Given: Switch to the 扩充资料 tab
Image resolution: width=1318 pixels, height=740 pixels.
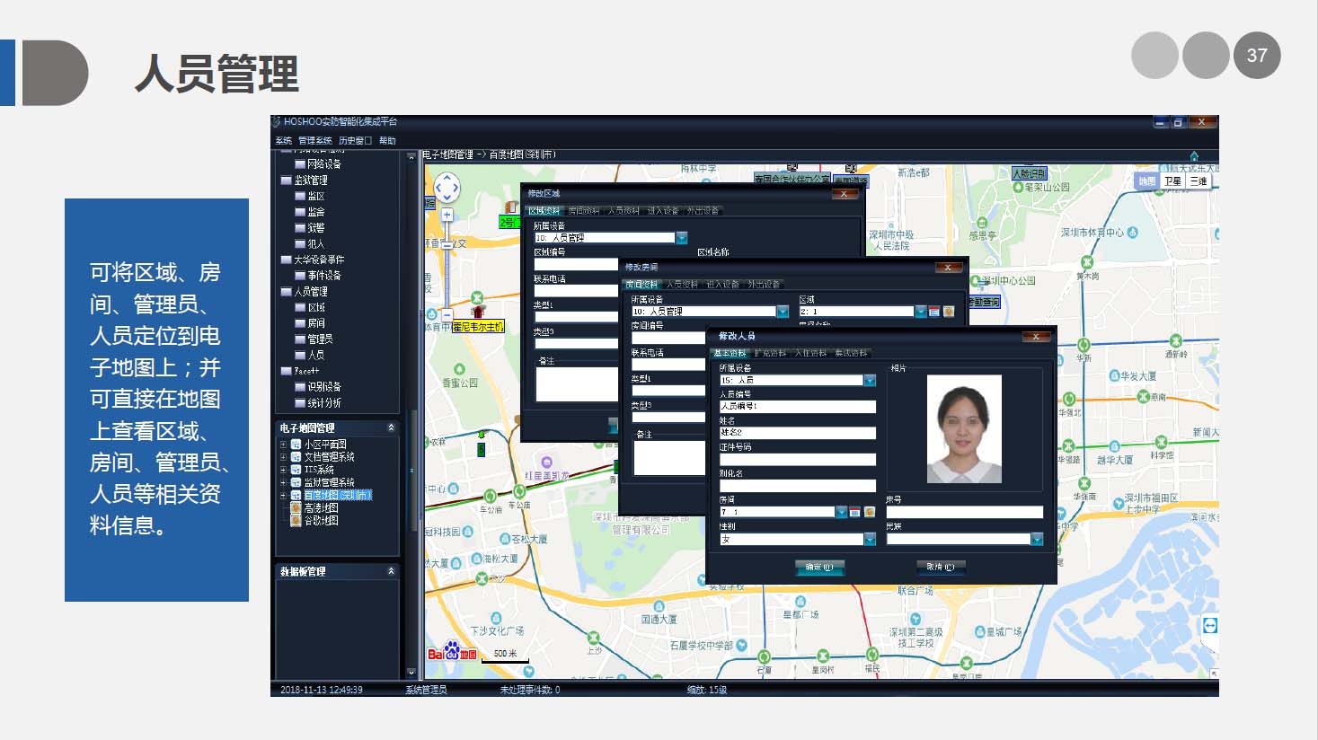Looking at the screenshot, I should [x=770, y=353].
